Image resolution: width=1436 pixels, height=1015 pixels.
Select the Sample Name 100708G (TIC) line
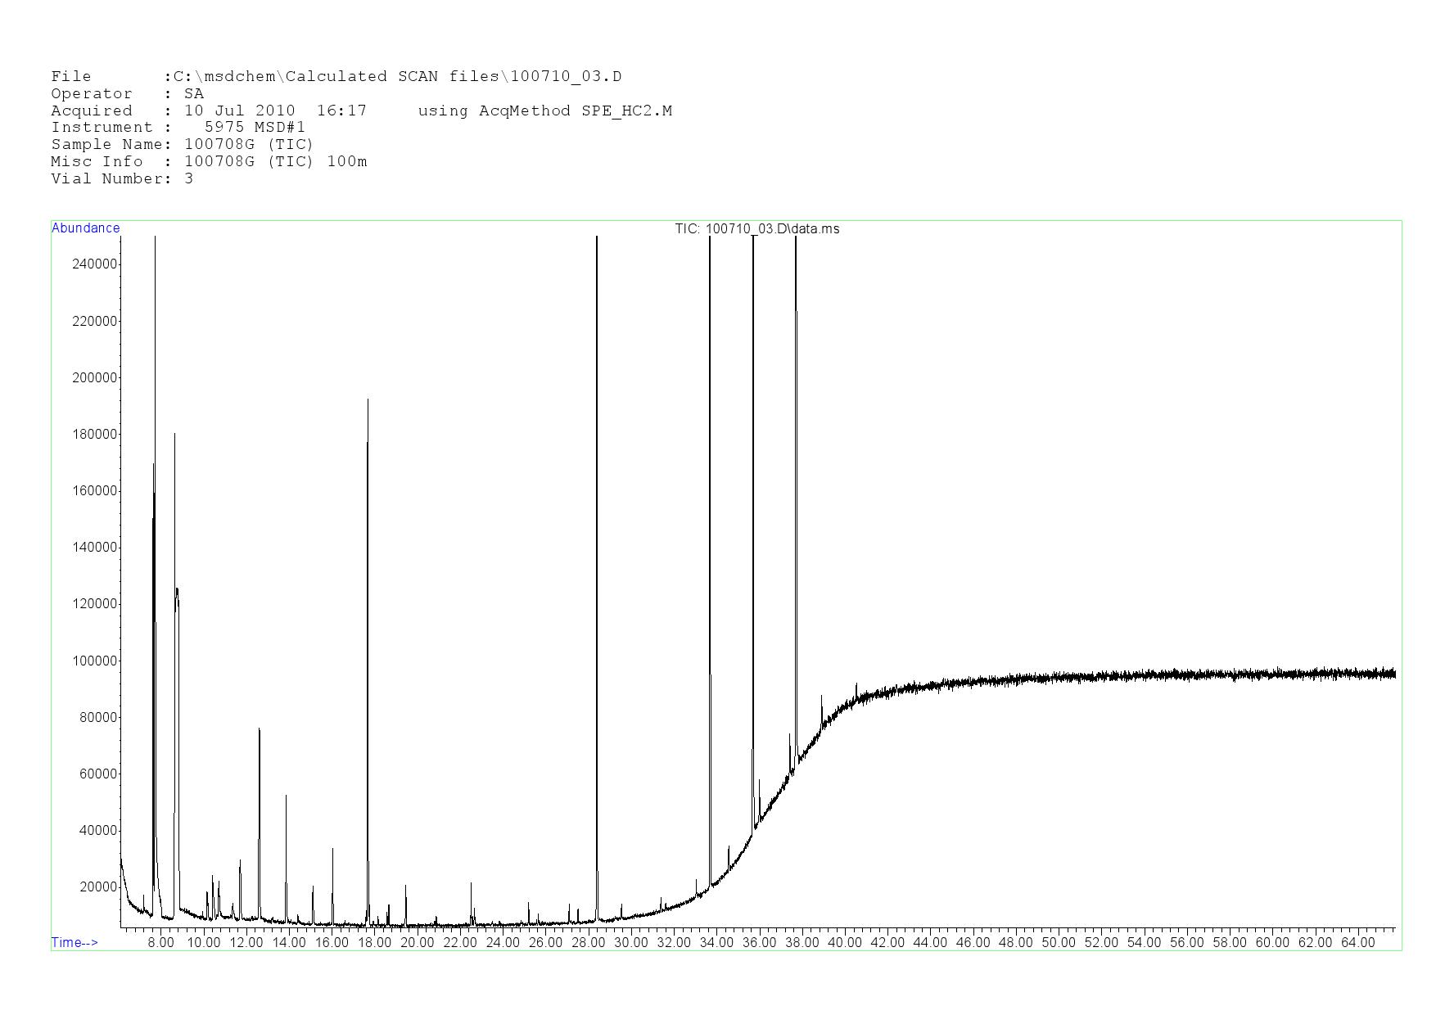coord(182,145)
